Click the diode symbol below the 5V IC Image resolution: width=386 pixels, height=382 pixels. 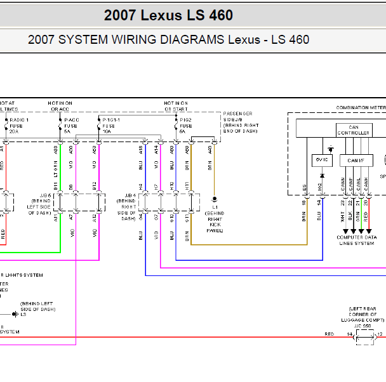(322, 176)
